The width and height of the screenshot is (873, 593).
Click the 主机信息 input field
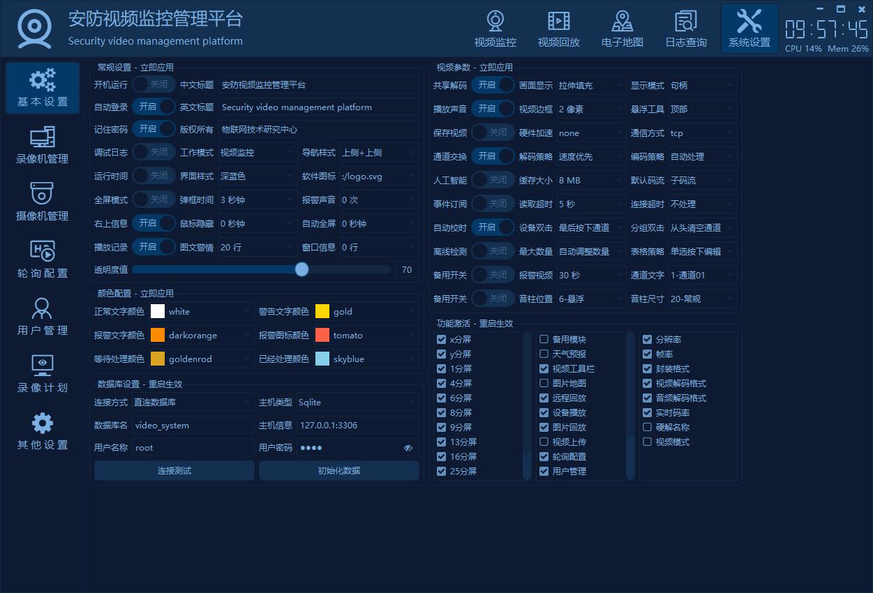pos(358,425)
